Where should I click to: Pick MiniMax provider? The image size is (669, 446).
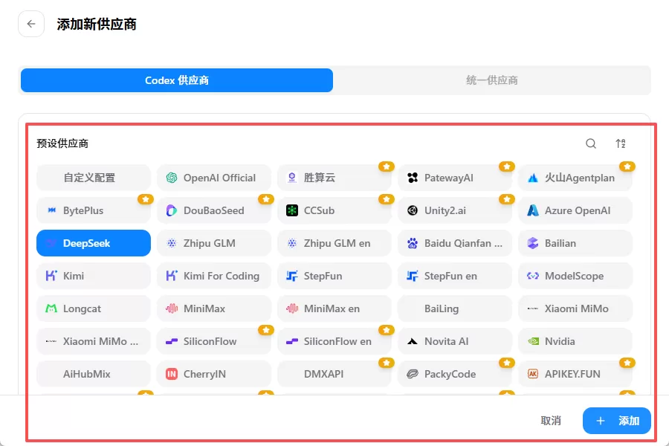tap(214, 308)
